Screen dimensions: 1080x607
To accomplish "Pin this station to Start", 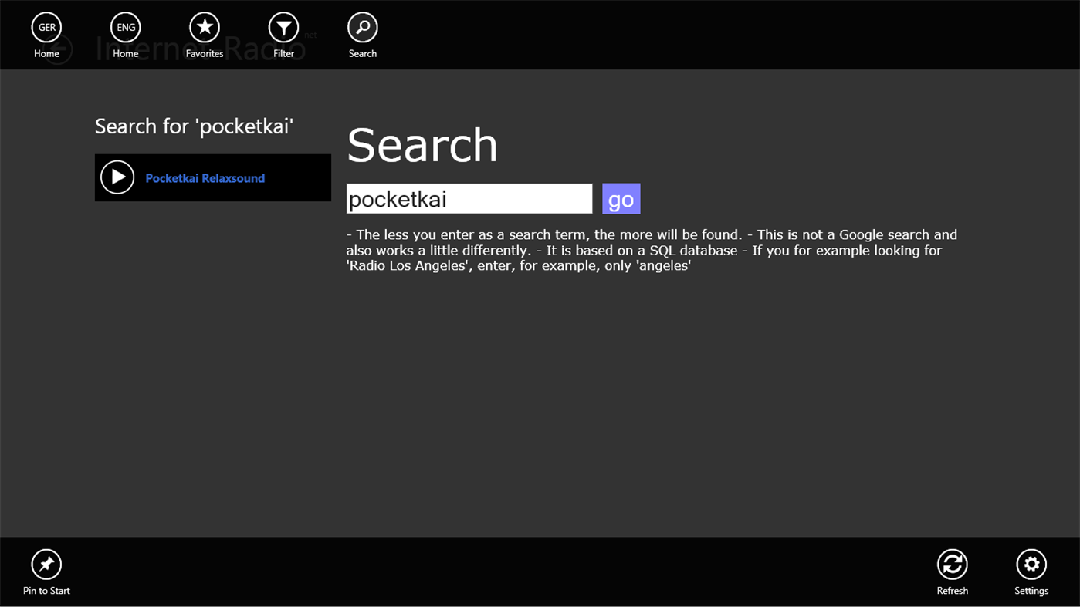I will coord(46,571).
